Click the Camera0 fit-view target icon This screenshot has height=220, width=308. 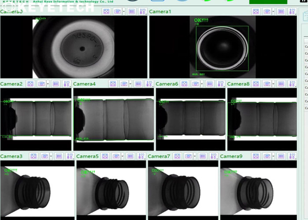click(106, 12)
